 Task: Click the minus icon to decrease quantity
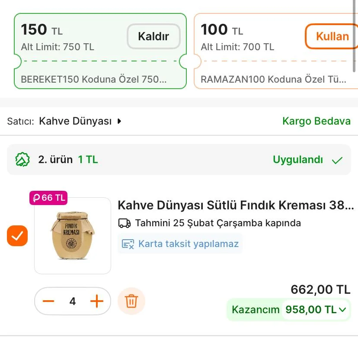(x=49, y=301)
